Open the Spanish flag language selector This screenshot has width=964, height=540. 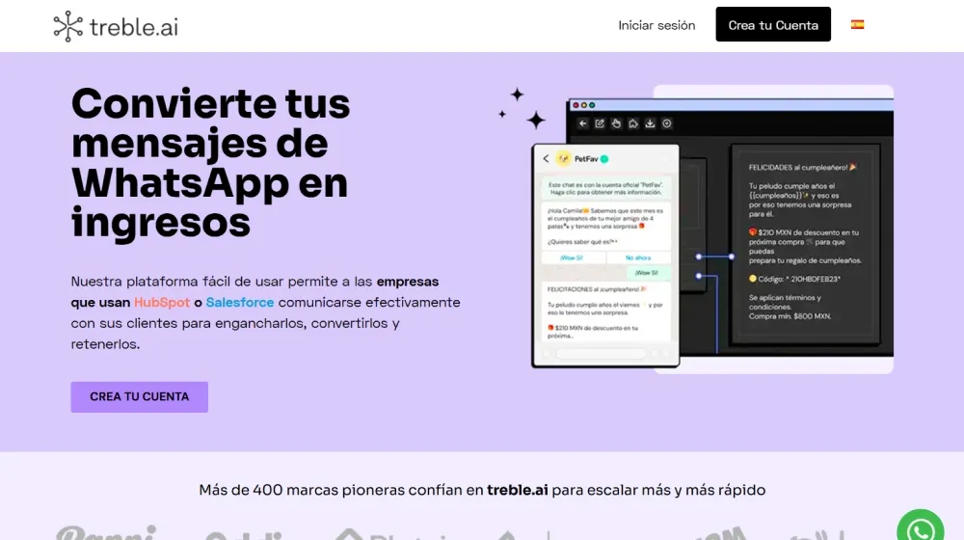click(x=857, y=25)
